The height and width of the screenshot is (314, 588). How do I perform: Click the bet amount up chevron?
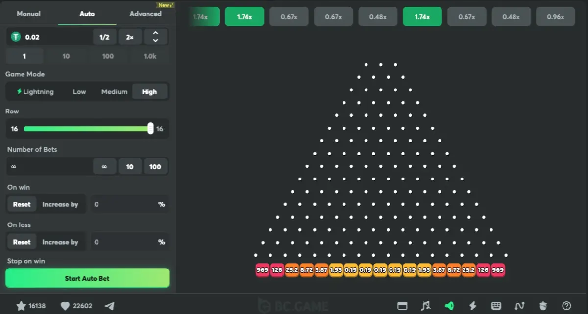point(156,34)
